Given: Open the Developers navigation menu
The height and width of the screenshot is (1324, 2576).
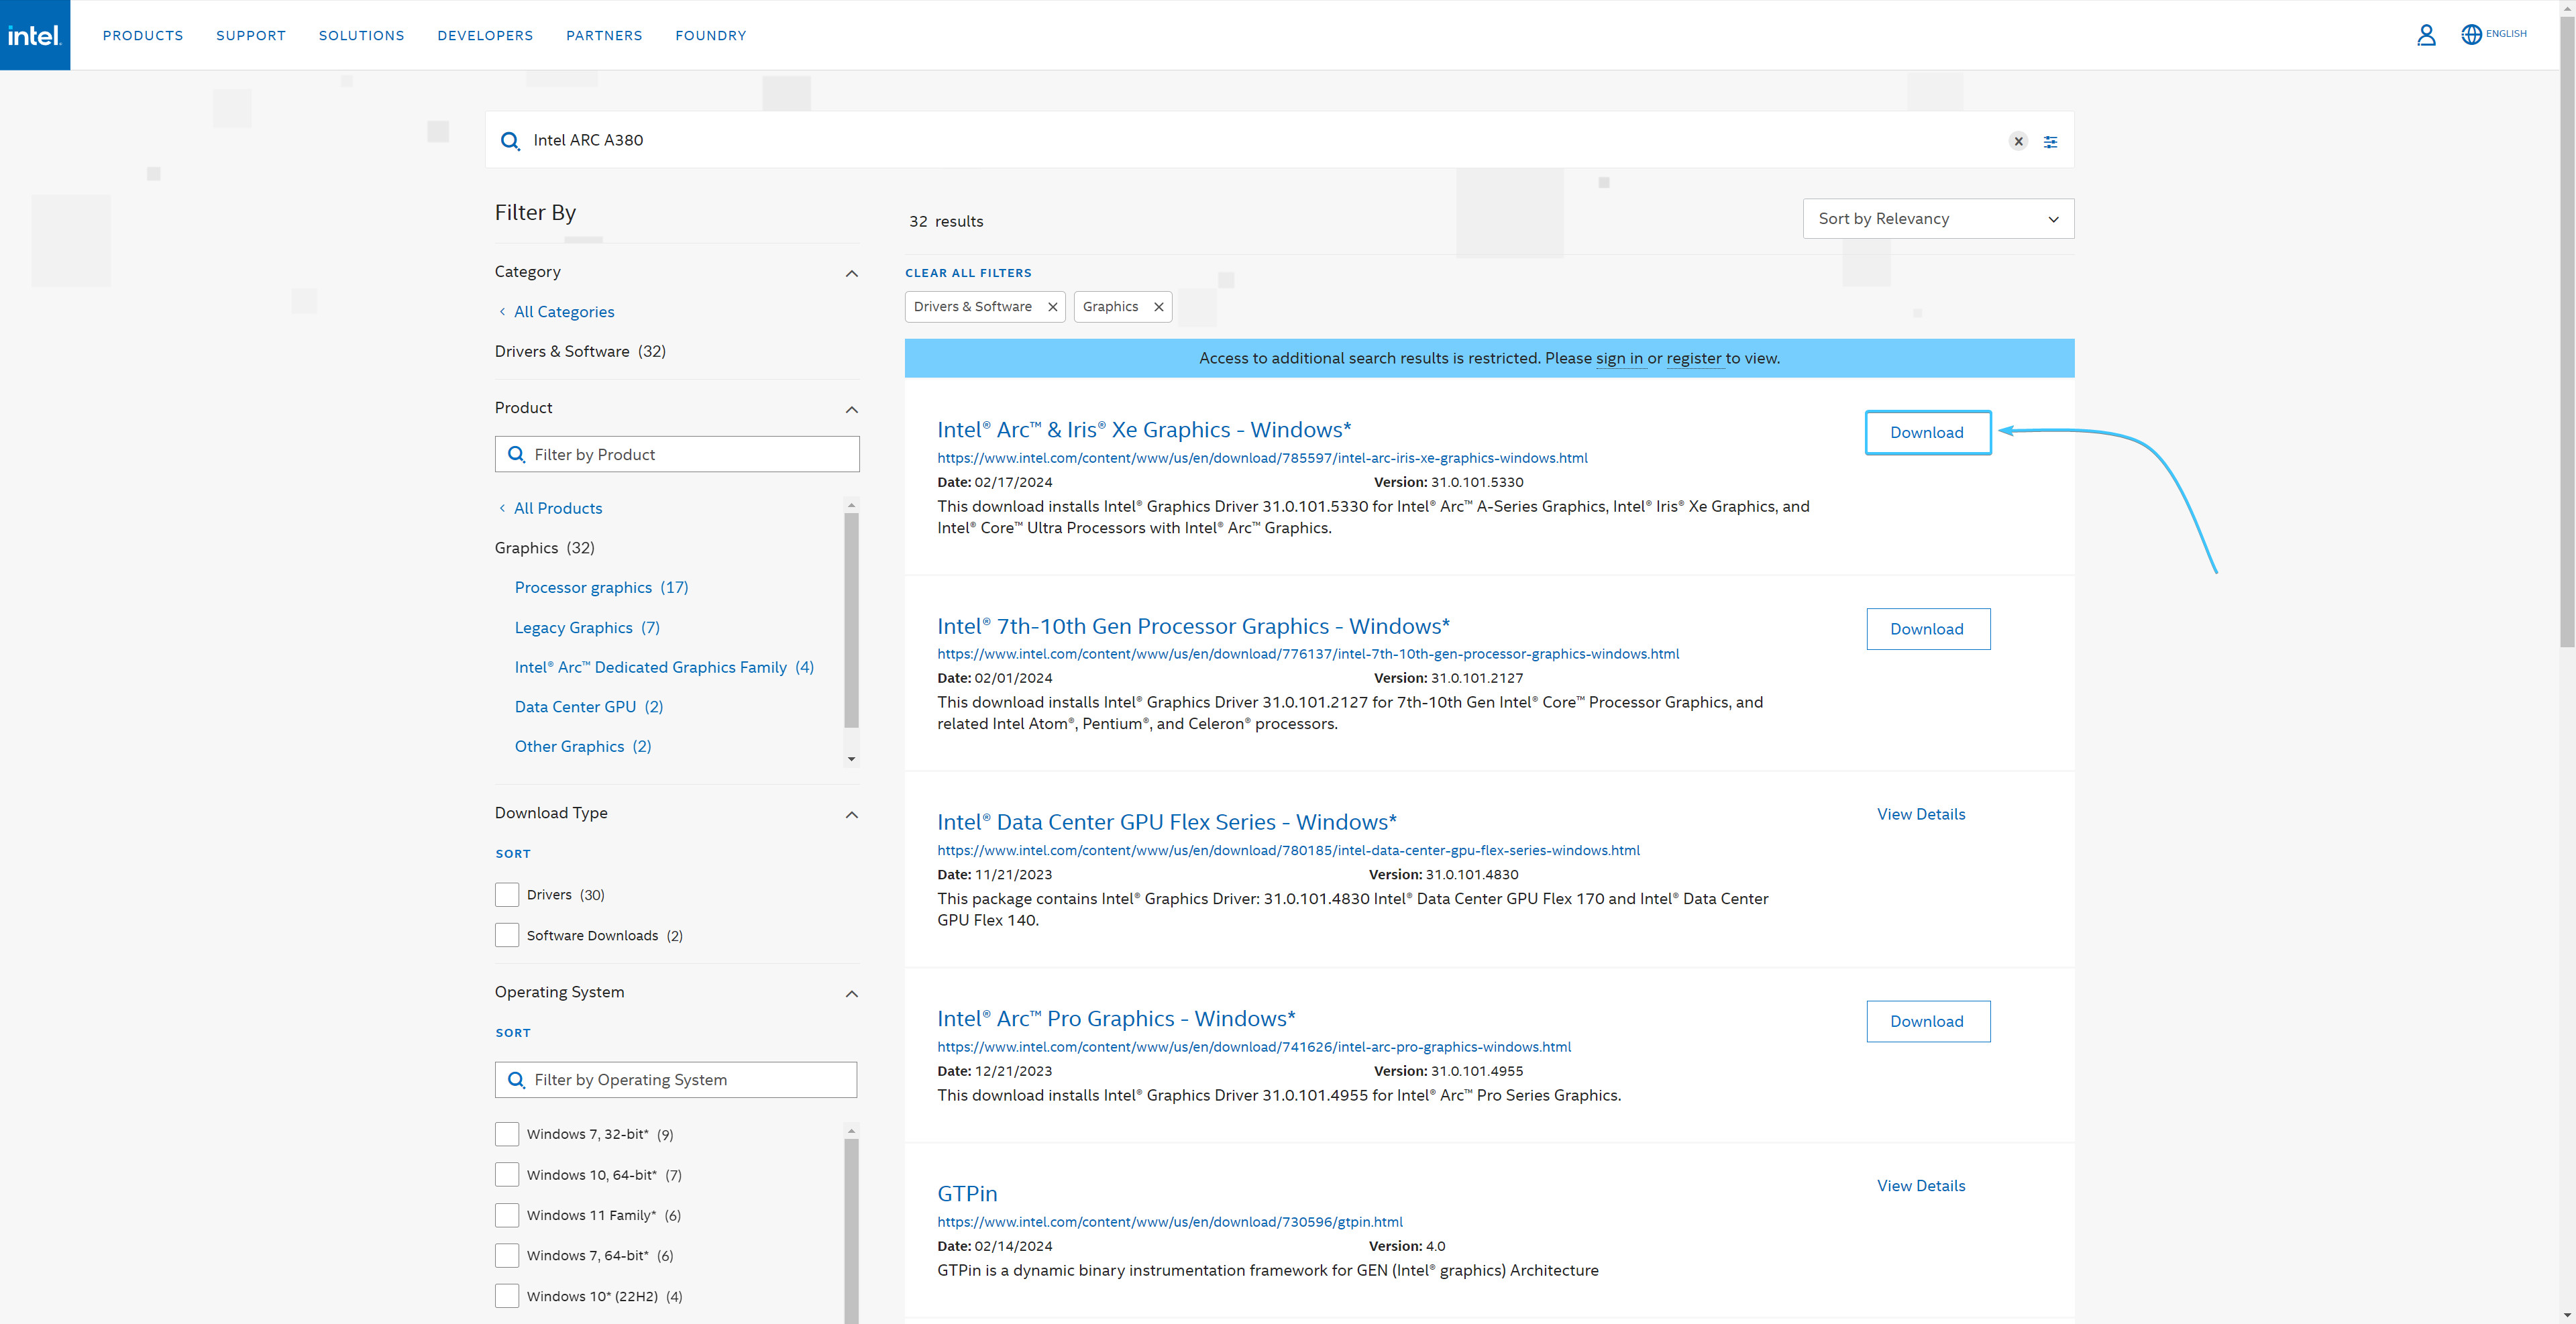Looking at the screenshot, I should (485, 35).
